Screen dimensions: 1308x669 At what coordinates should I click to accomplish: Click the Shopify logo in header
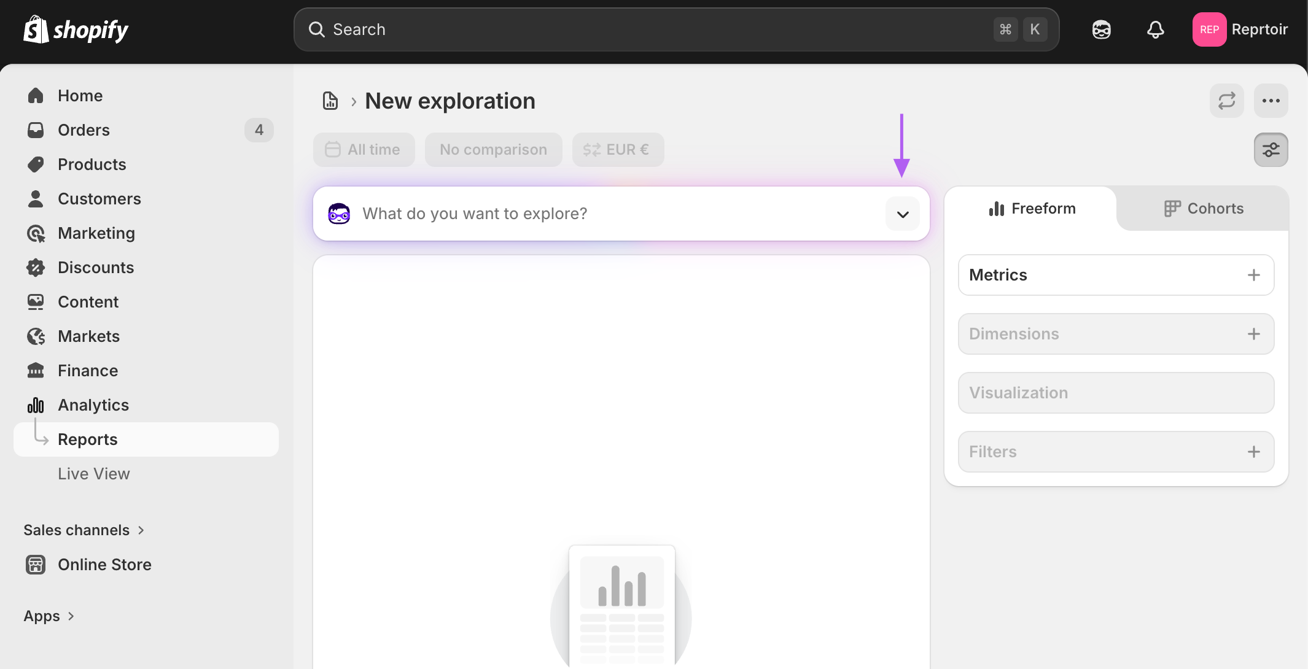(76, 29)
